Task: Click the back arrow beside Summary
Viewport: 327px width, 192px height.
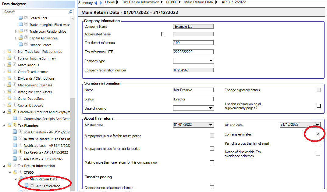Action: 96,3
